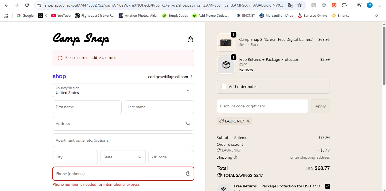
Task: Click the ZIP code field
Action: [171, 157]
